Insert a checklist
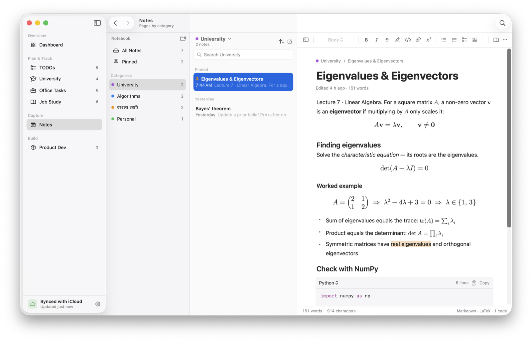The width and height of the screenshot is (532, 342). [464, 40]
